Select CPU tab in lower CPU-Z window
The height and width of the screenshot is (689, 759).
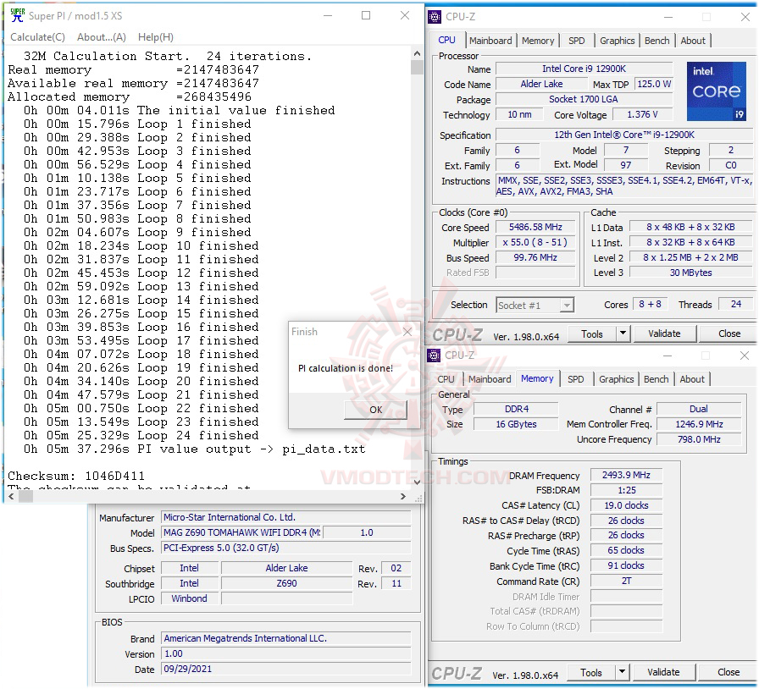(446, 379)
